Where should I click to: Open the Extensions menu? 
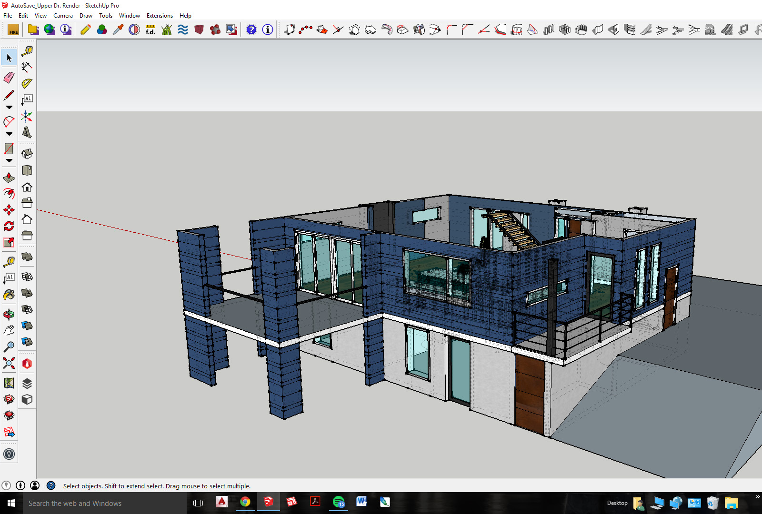[159, 16]
